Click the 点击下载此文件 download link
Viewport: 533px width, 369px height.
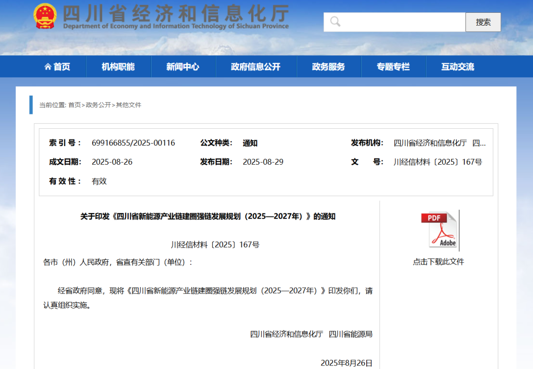coord(438,261)
